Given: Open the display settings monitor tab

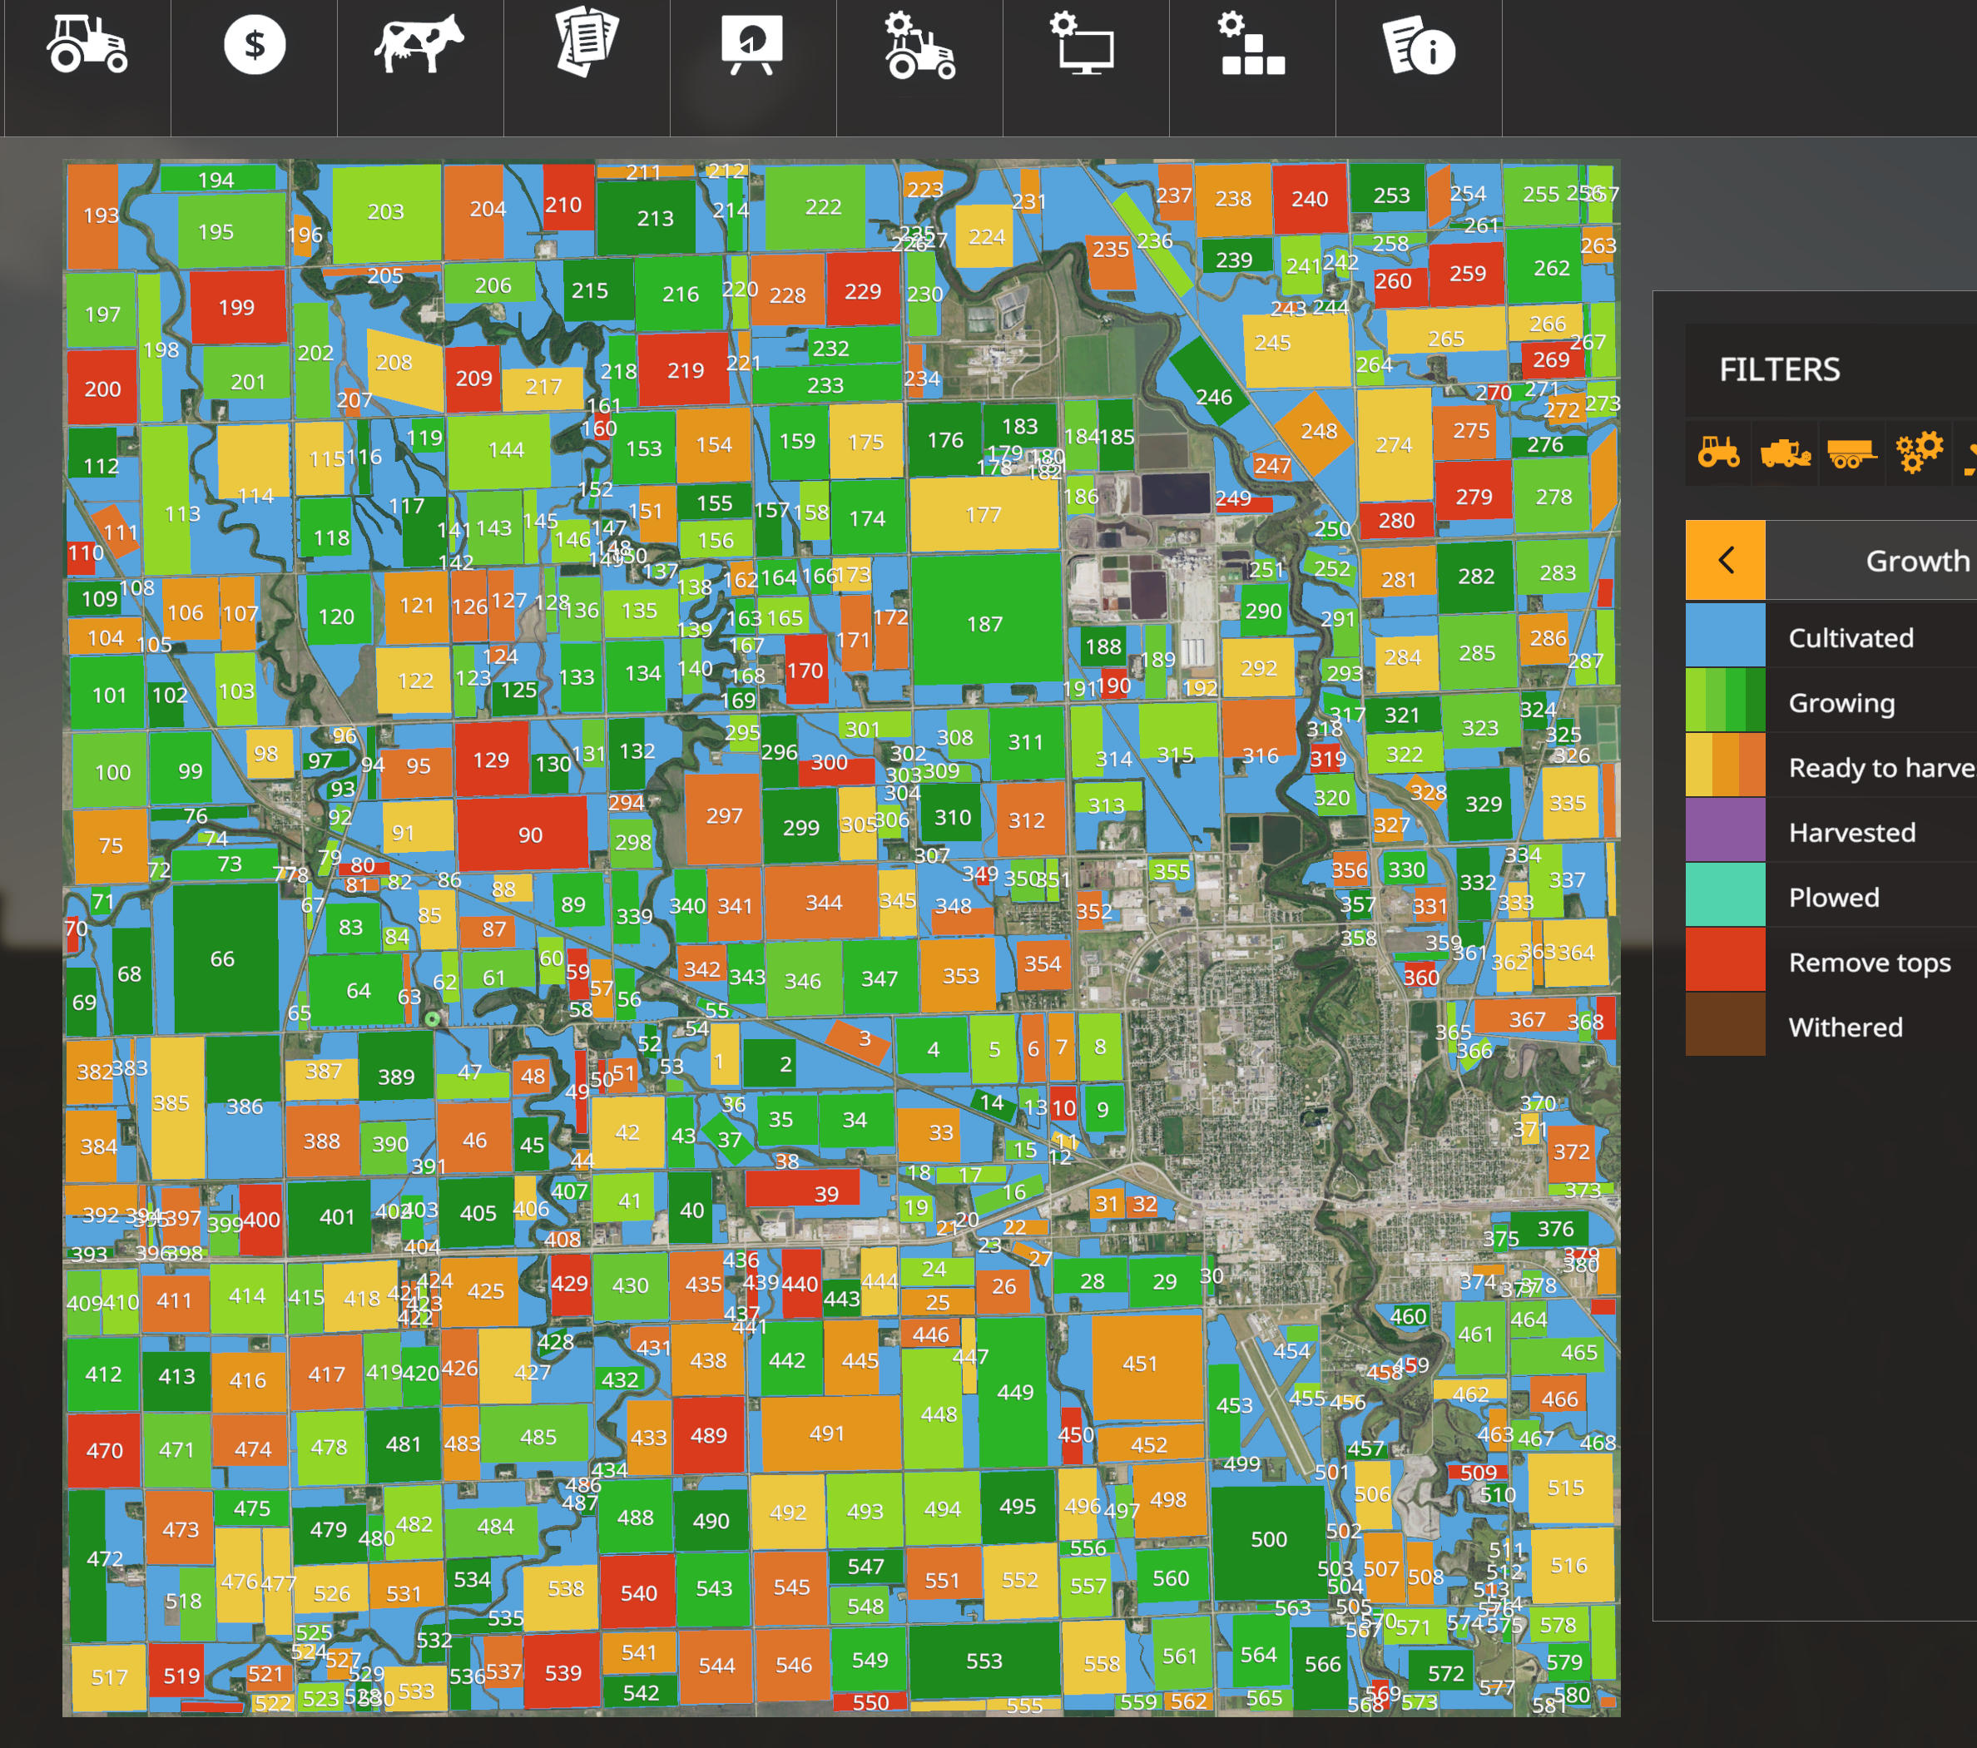Looking at the screenshot, I should pyautogui.click(x=1083, y=43).
